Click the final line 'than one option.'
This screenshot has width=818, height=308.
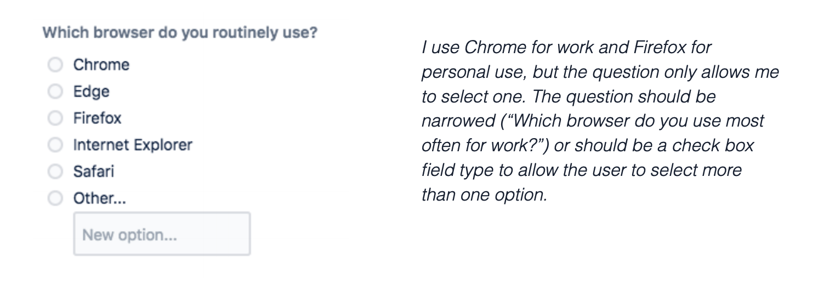(x=484, y=195)
